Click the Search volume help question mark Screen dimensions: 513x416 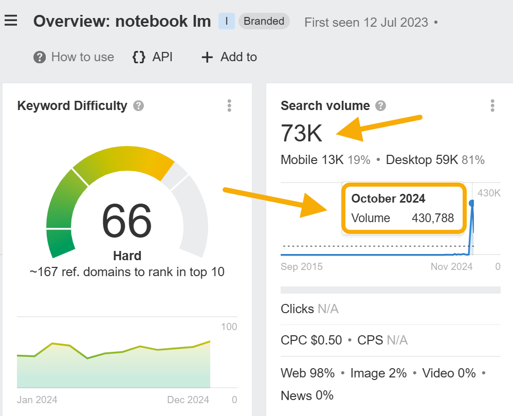[380, 106]
